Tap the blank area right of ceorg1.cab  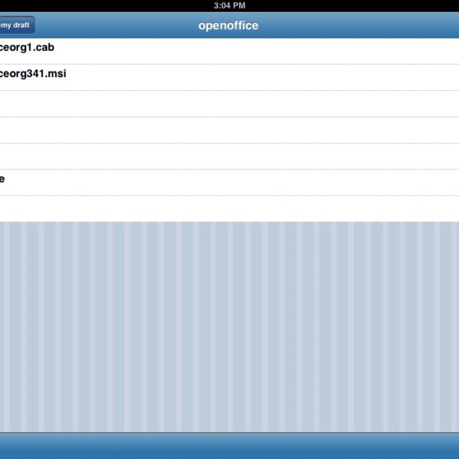257,51
